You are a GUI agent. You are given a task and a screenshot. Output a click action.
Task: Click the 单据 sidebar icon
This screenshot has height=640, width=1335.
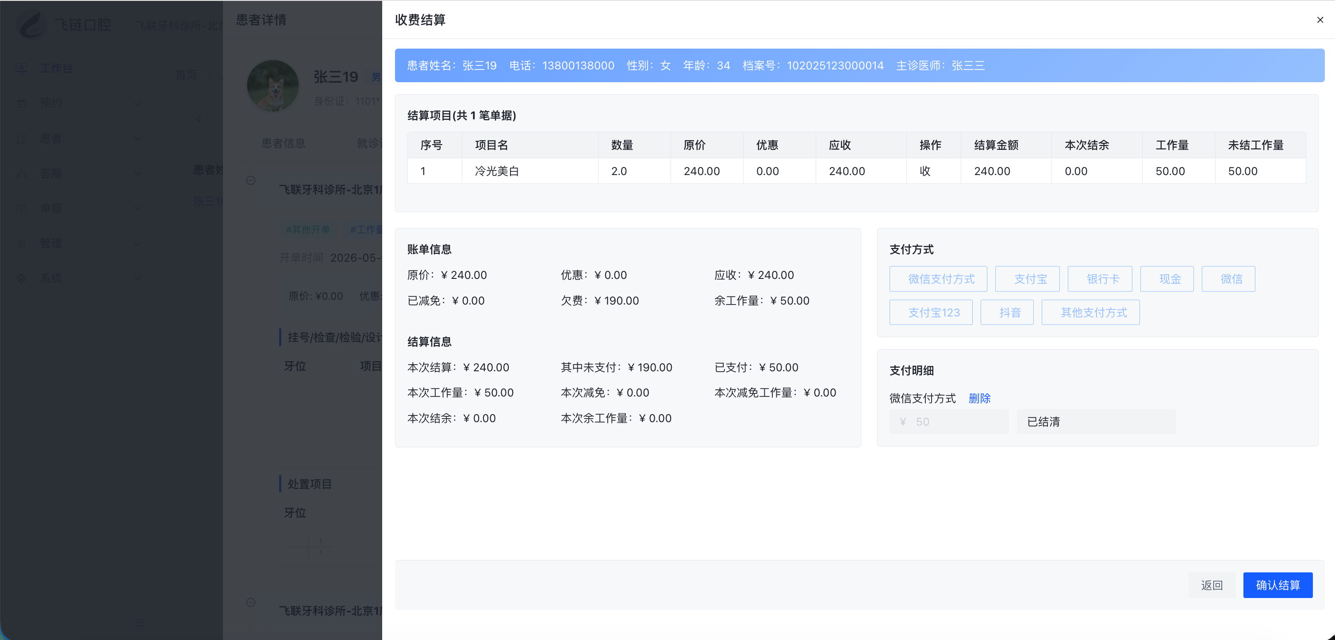[21, 208]
